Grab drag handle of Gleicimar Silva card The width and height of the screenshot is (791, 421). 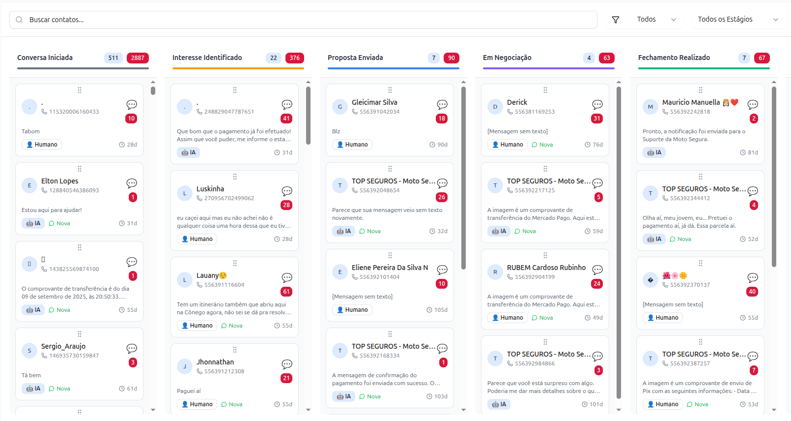click(390, 90)
